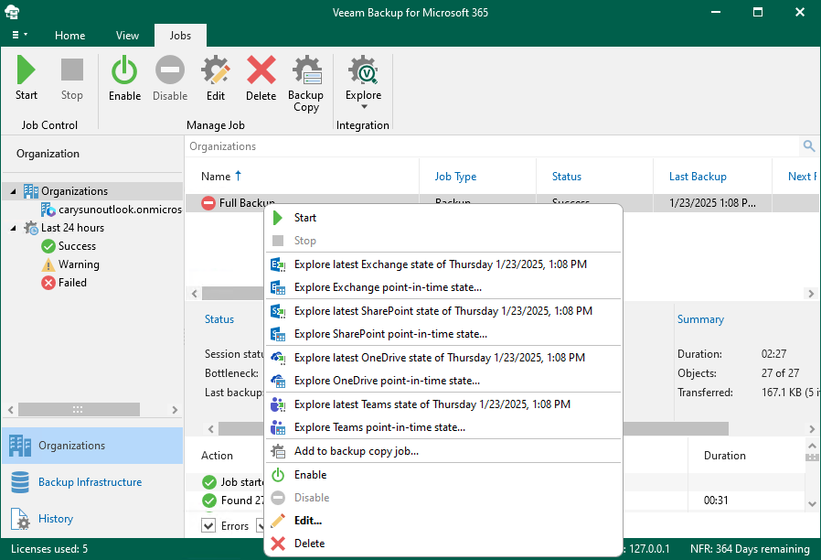Click the yellow Warning triangle icon in tree
This screenshot has width=821, height=560.
tap(48, 264)
